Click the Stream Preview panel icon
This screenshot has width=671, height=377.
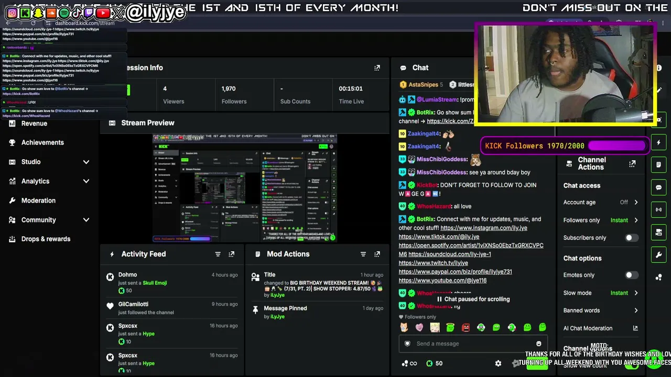tap(112, 123)
